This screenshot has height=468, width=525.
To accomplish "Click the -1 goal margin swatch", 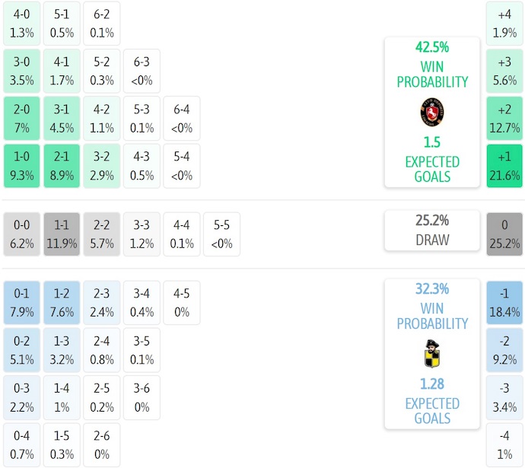I will (x=504, y=303).
